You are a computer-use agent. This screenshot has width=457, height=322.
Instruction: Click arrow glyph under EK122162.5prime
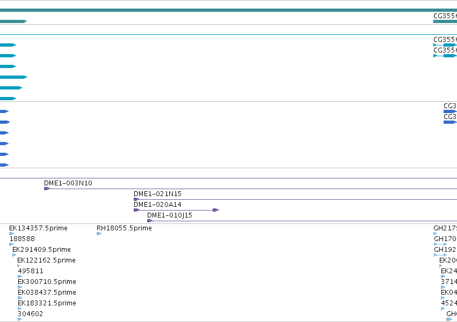coord(19,266)
